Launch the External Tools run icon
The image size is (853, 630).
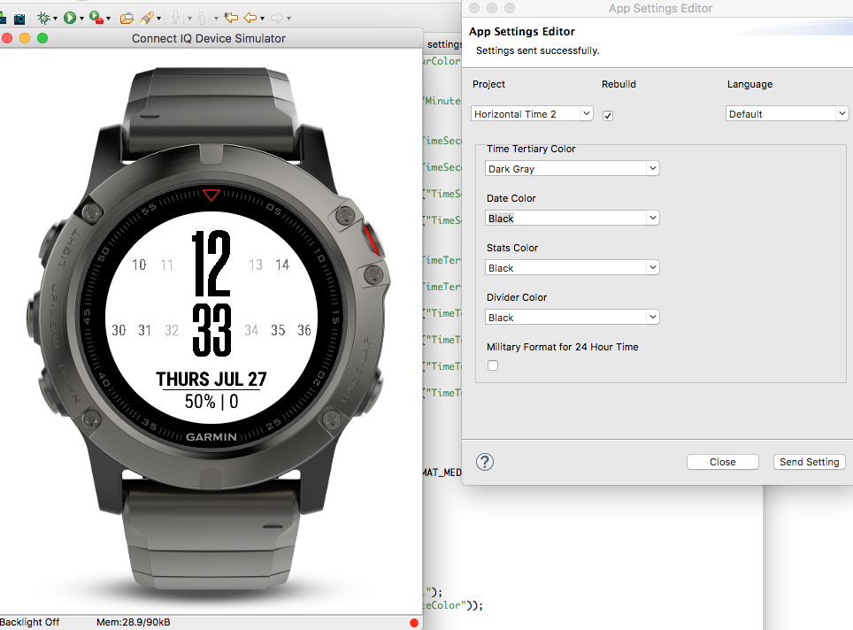pyautogui.click(x=96, y=18)
